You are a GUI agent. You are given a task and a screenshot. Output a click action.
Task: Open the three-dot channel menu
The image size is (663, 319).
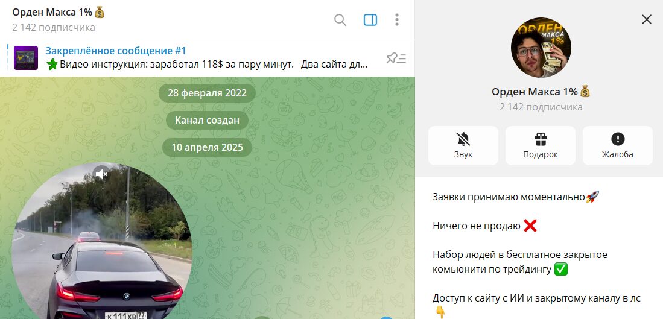point(396,20)
